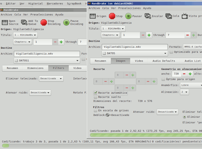Viewport: 202px width, 149px height.
Task: Click HandBrake pineapple icon in right title bar
Action: pyautogui.click(x=89, y=4)
